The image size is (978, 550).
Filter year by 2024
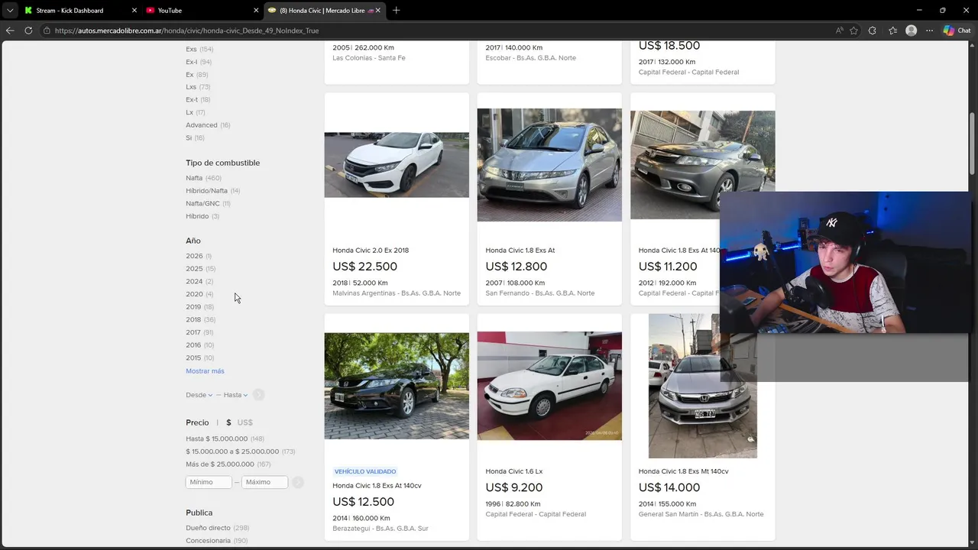(x=199, y=281)
